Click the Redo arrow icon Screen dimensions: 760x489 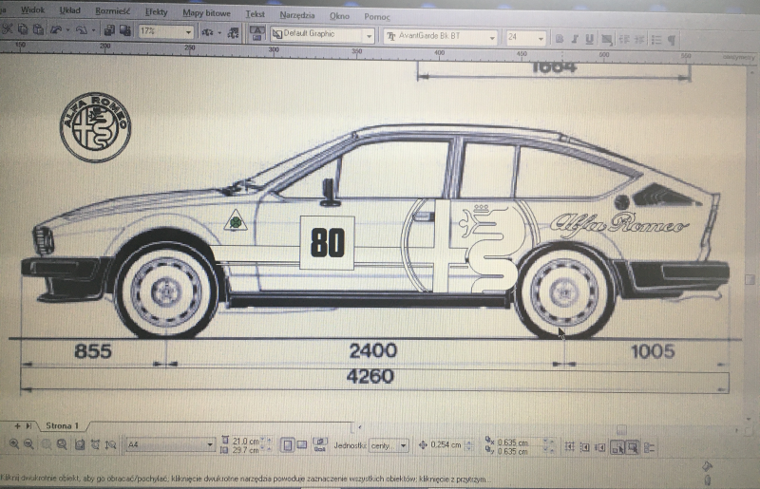click(83, 31)
